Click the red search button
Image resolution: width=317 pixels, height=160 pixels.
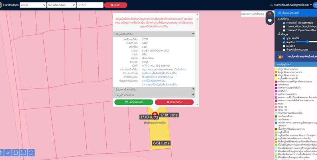(116, 5)
